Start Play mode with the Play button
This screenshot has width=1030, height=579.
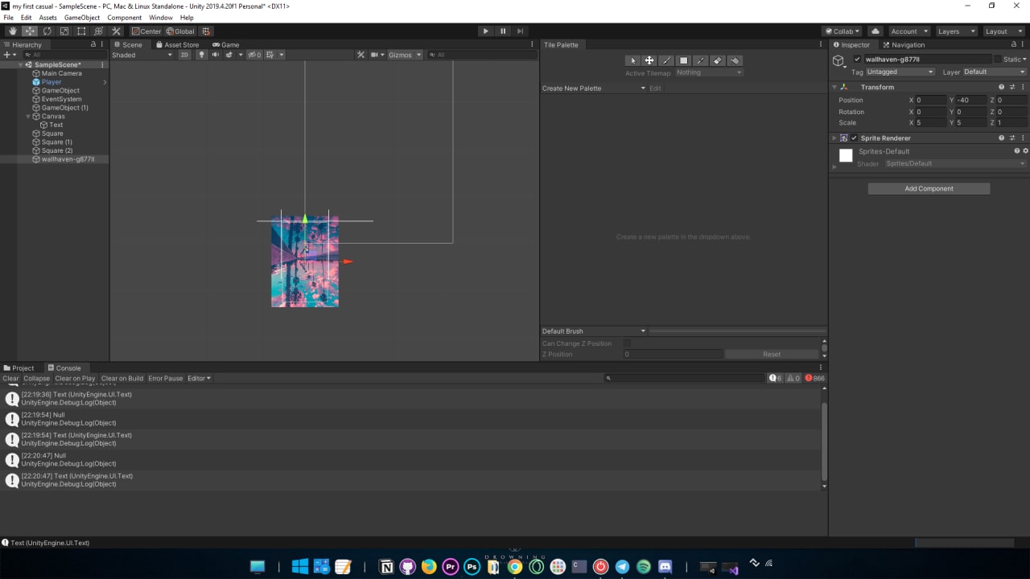[485, 31]
